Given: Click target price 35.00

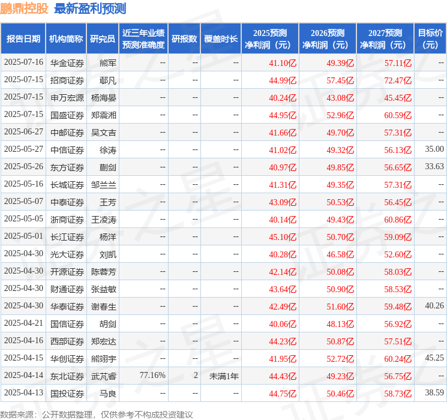Looking at the screenshot, I should [x=434, y=149].
